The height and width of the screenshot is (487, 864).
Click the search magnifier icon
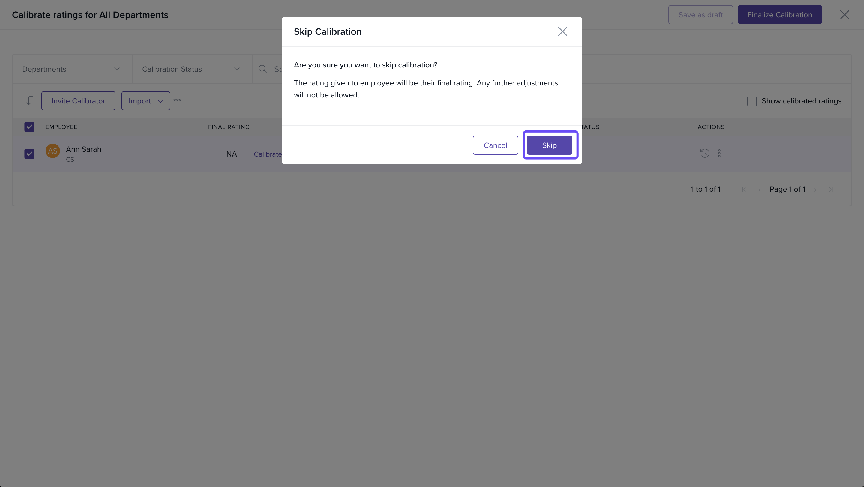coord(262,69)
